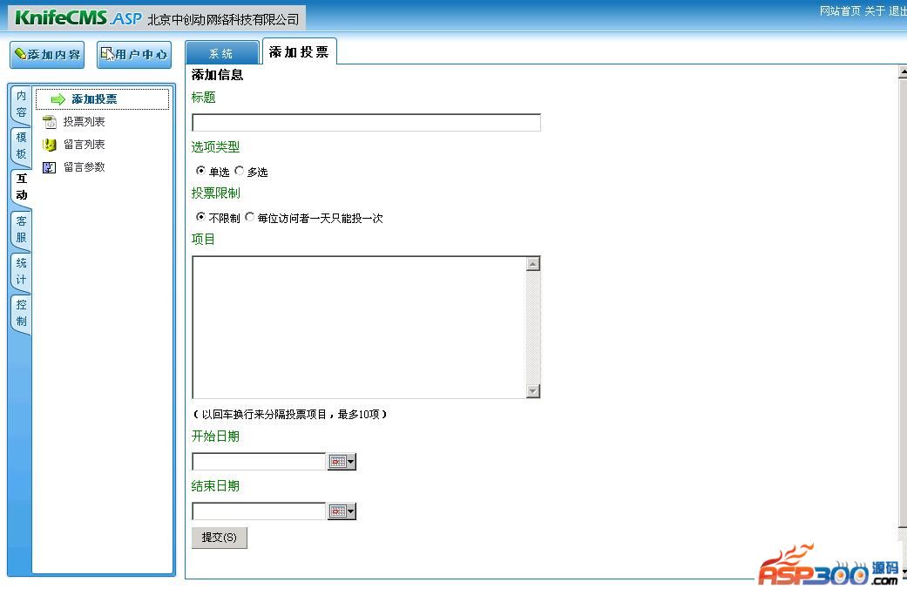The height and width of the screenshot is (589, 907).
Task: Click the 退出 logout link
Action: [897, 11]
